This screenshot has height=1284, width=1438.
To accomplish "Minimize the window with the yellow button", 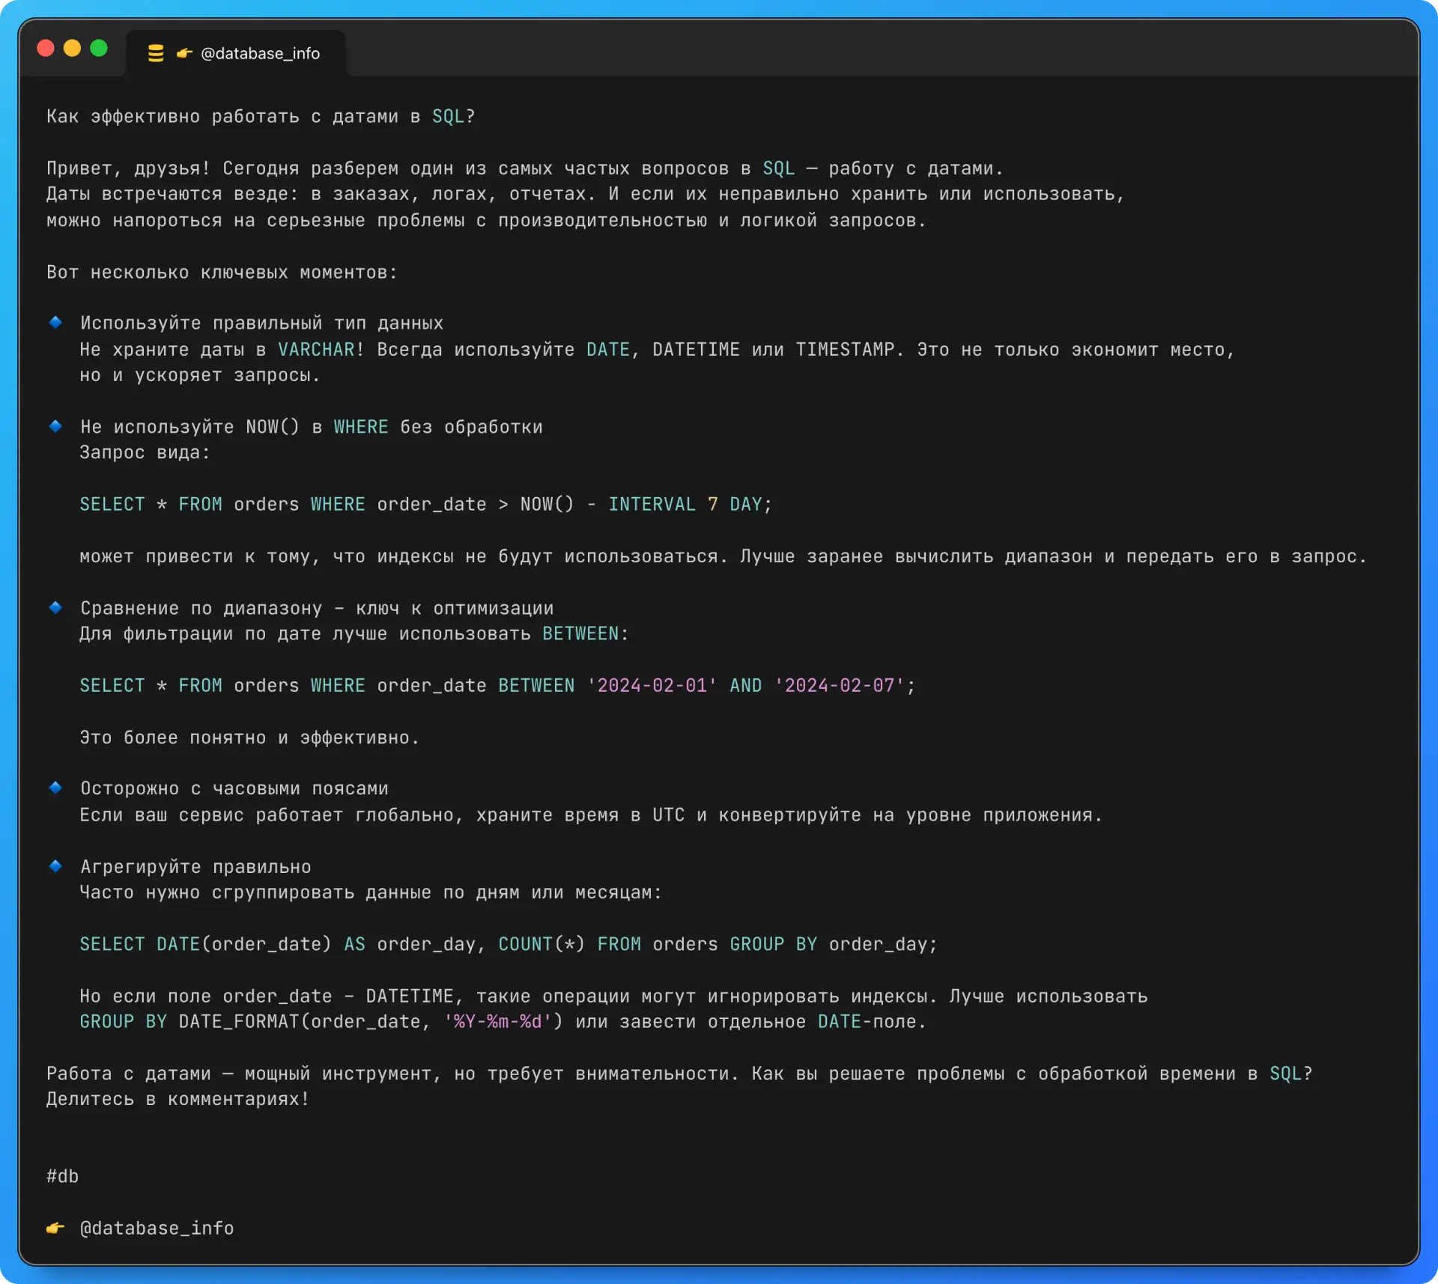I will (72, 48).
